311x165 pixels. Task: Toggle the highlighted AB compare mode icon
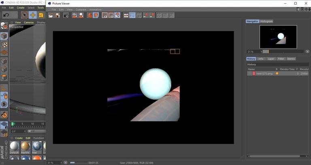point(132,15)
